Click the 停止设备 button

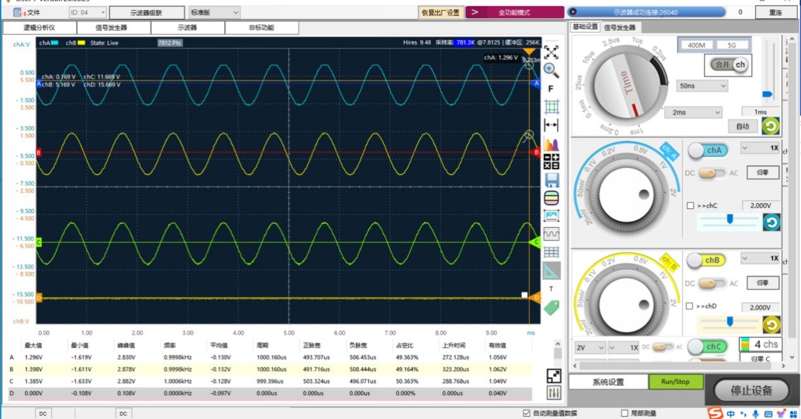click(x=751, y=390)
